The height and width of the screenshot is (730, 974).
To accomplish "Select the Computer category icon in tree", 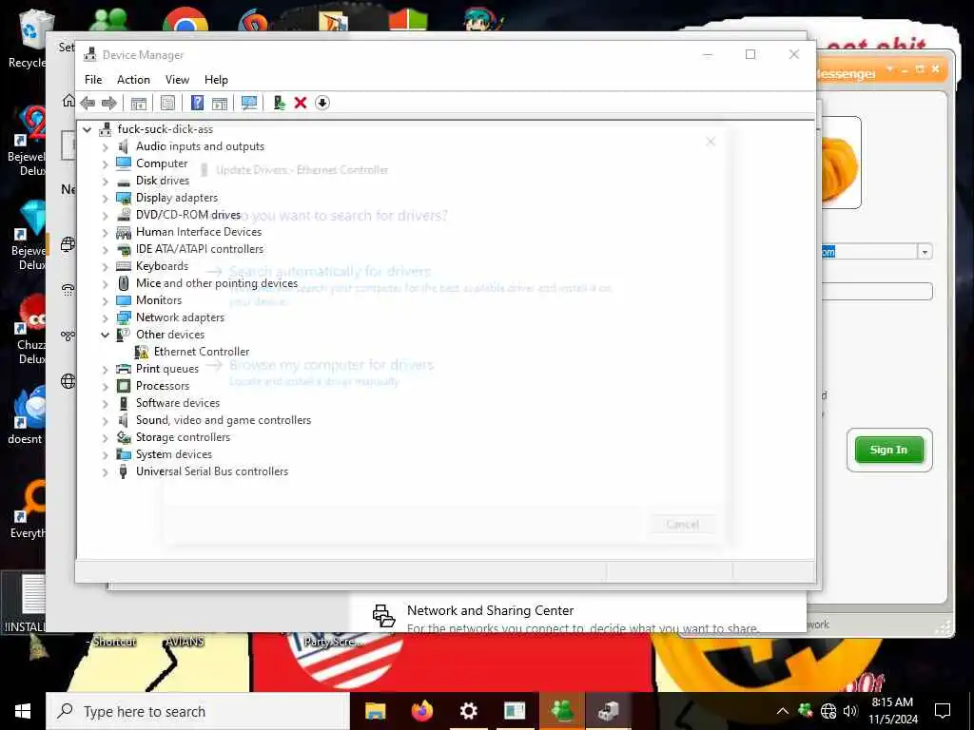I will [124, 163].
